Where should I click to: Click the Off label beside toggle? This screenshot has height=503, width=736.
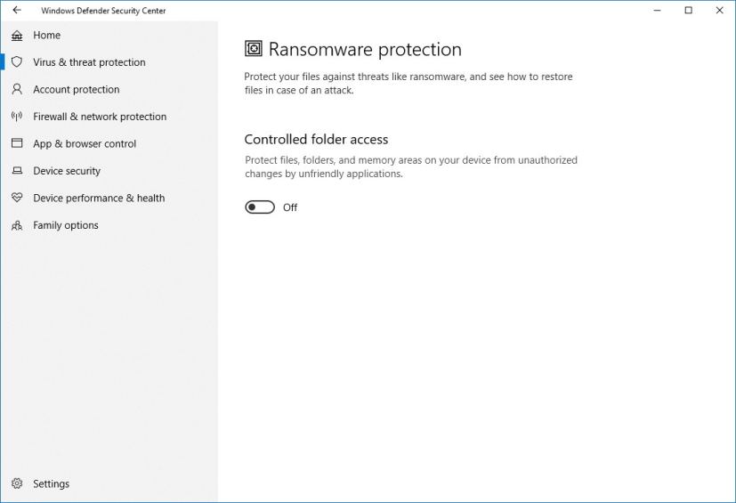tap(290, 207)
